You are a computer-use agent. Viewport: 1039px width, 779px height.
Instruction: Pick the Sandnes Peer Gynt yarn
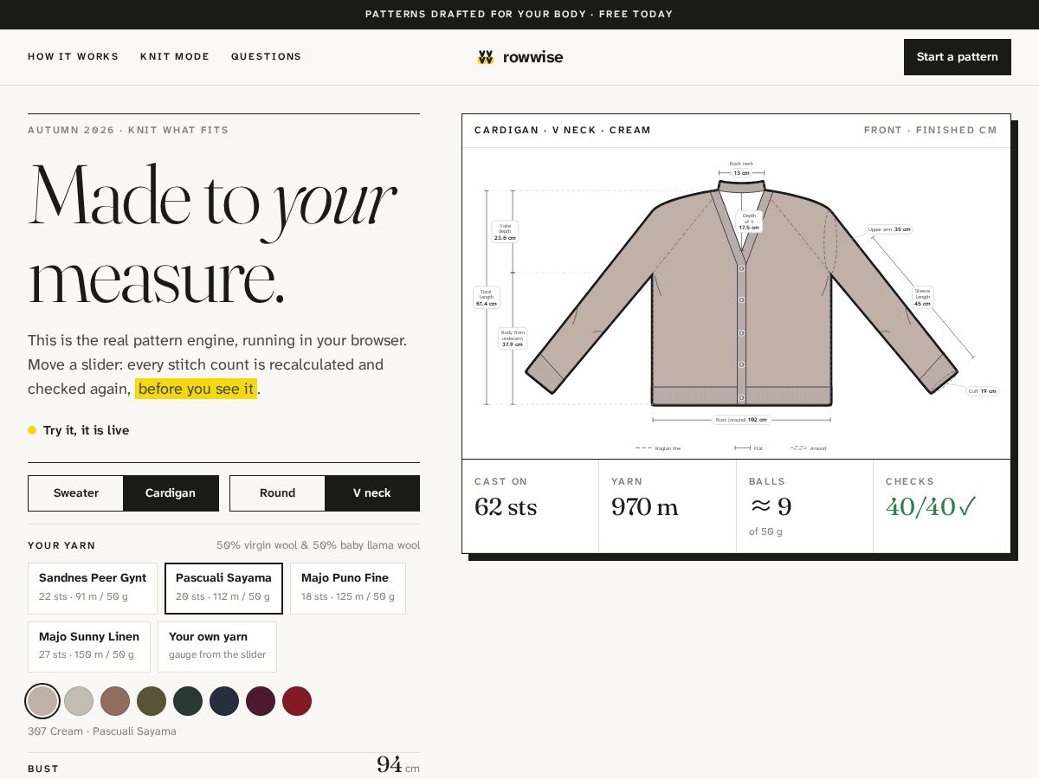pyautogui.click(x=93, y=588)
